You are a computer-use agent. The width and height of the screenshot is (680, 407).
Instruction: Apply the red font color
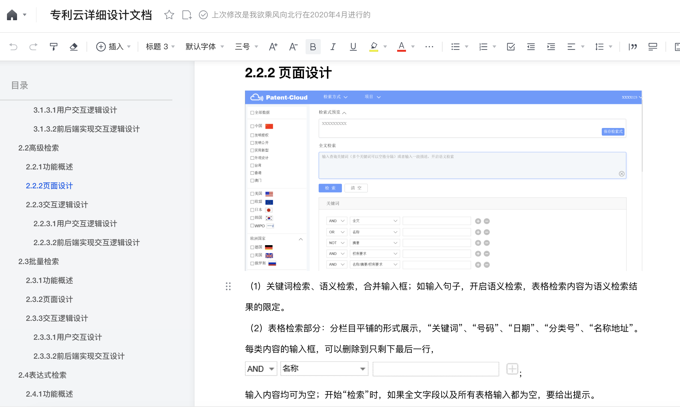pos(401,47)
